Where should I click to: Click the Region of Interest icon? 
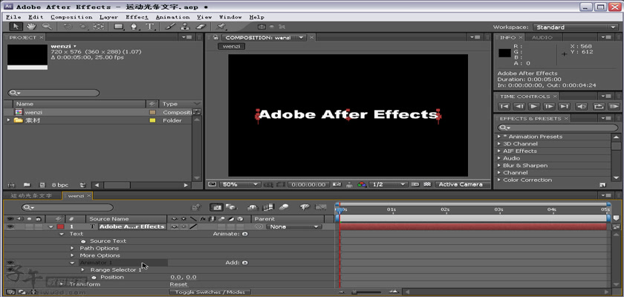point(415,184)
